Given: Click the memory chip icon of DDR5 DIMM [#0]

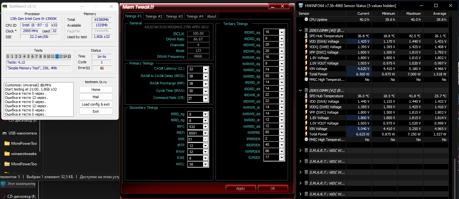Looking at the screenshot, I should (x=306, y=30).
